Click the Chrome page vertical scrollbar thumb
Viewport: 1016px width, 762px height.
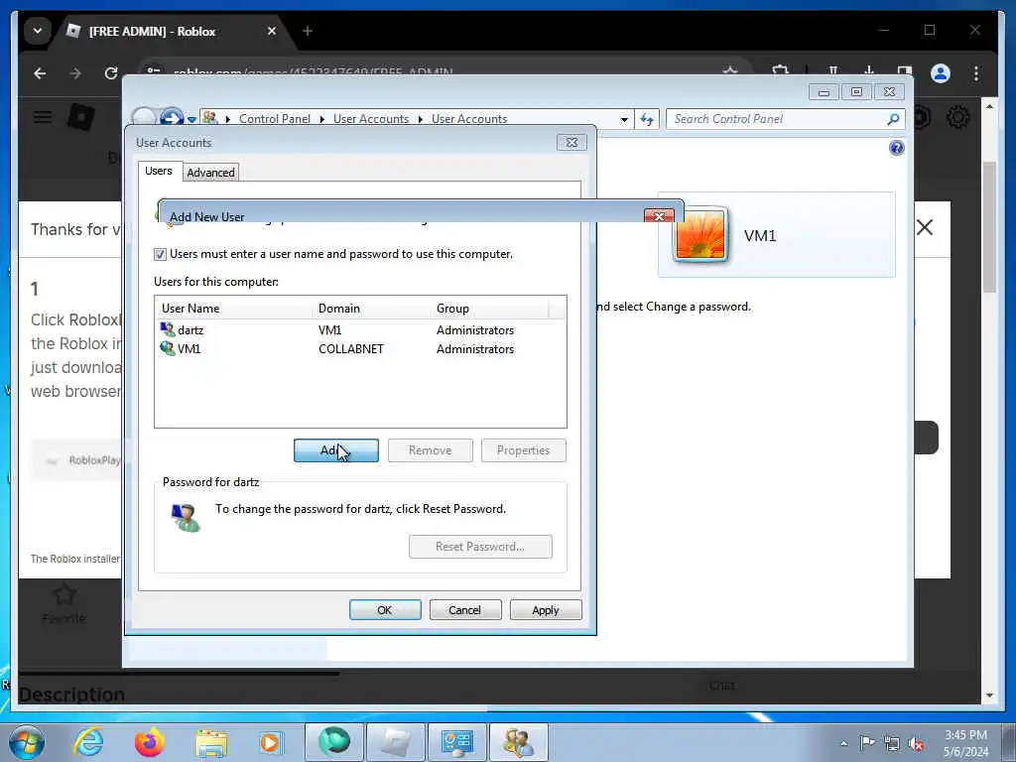tap(989, 227)
